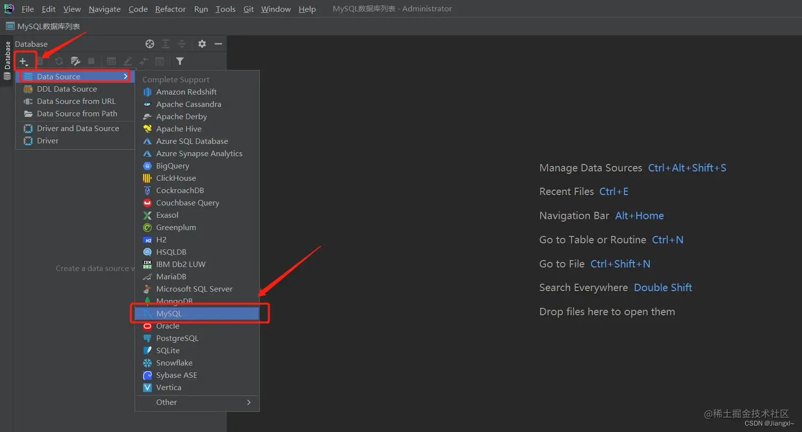
Task: Click the Collapse All icon
Action: pos(181,44)
